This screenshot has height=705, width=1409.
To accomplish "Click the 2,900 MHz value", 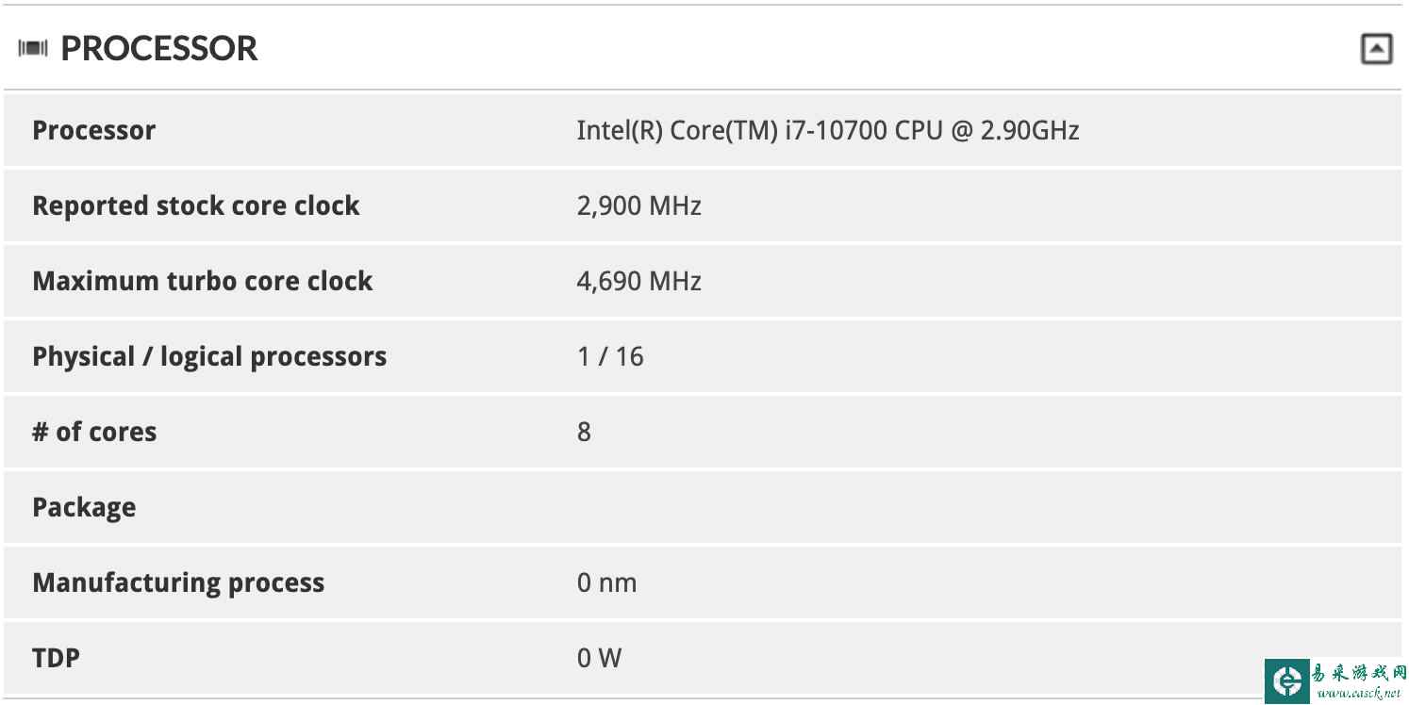I will click(639, 205).
